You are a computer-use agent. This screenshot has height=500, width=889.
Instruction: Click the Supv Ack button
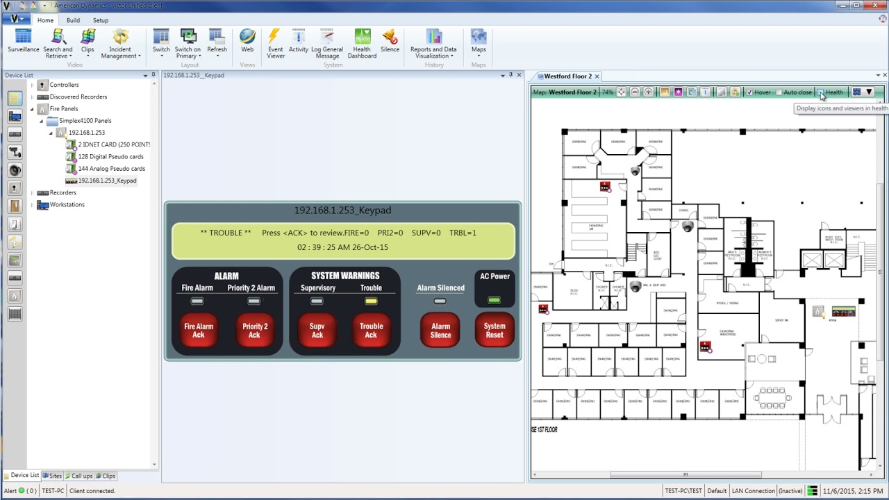pyautogui.click(x=317, y=331)
